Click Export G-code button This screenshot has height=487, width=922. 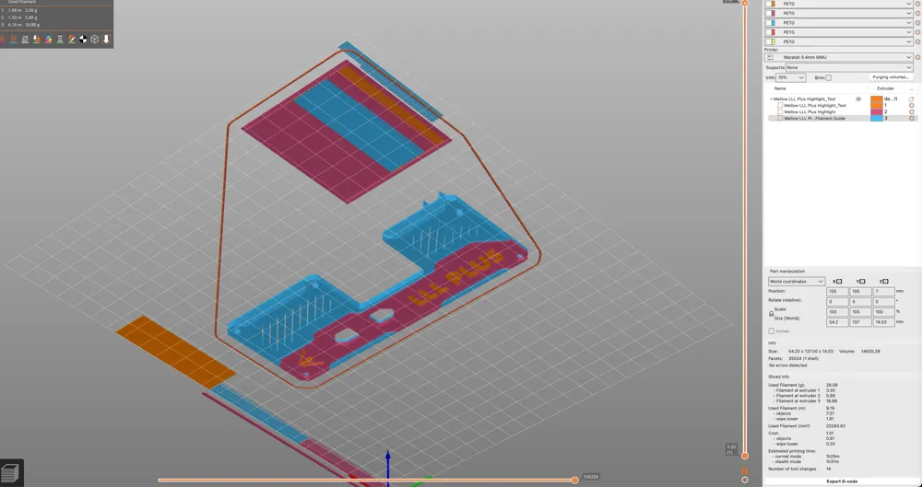point(842,481)
